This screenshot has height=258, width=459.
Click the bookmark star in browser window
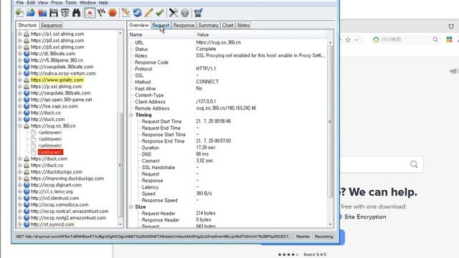click(348, 40)
